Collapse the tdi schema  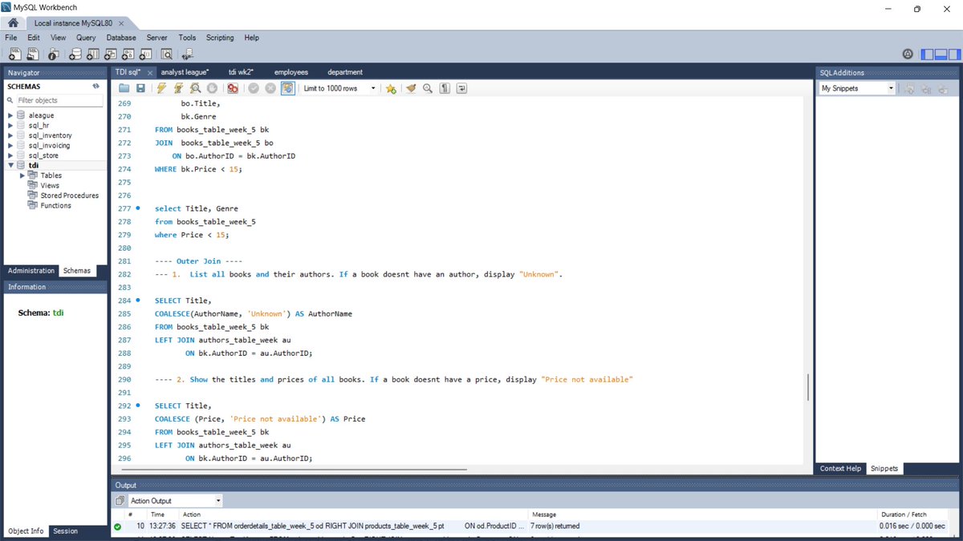point(10,165)
